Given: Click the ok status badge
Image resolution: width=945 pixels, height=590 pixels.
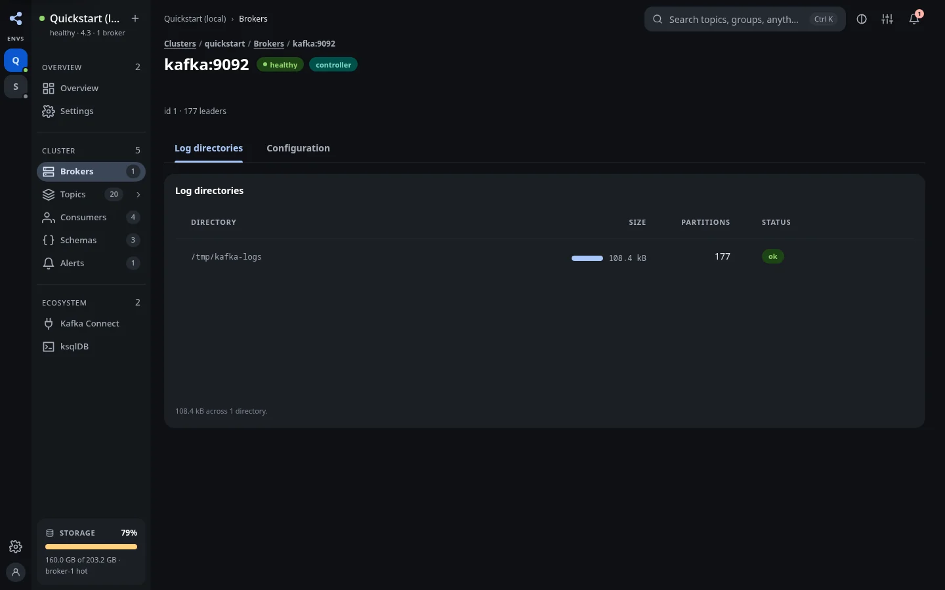Looking at the screenshot, I should (773, 257).
